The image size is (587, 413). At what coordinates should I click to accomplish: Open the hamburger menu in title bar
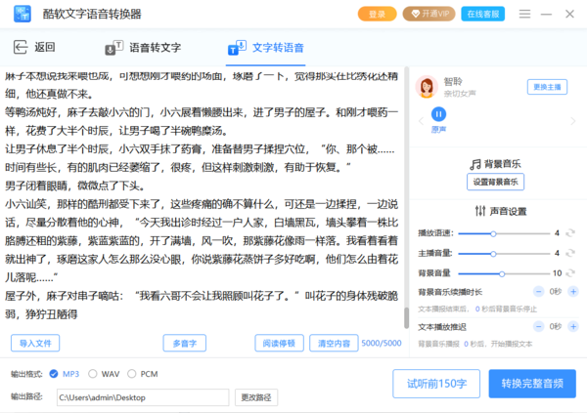coord(522,15)
